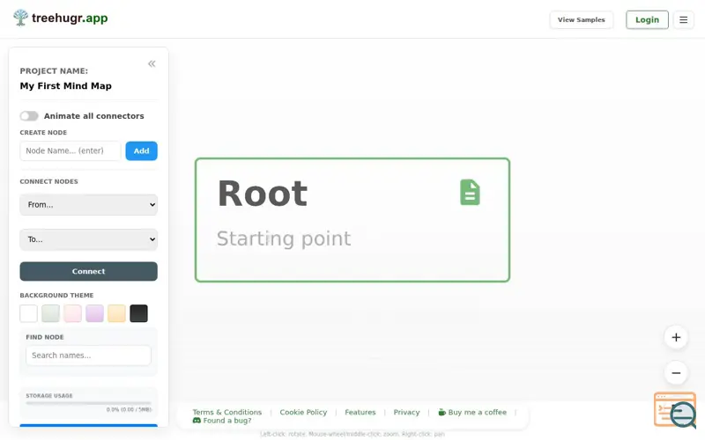The height and width of the screenshot is (440, 705).
Task: Open the Privacy link
Action: (406, 412)
